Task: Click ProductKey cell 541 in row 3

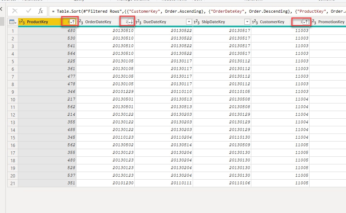Action: point(47,46)
